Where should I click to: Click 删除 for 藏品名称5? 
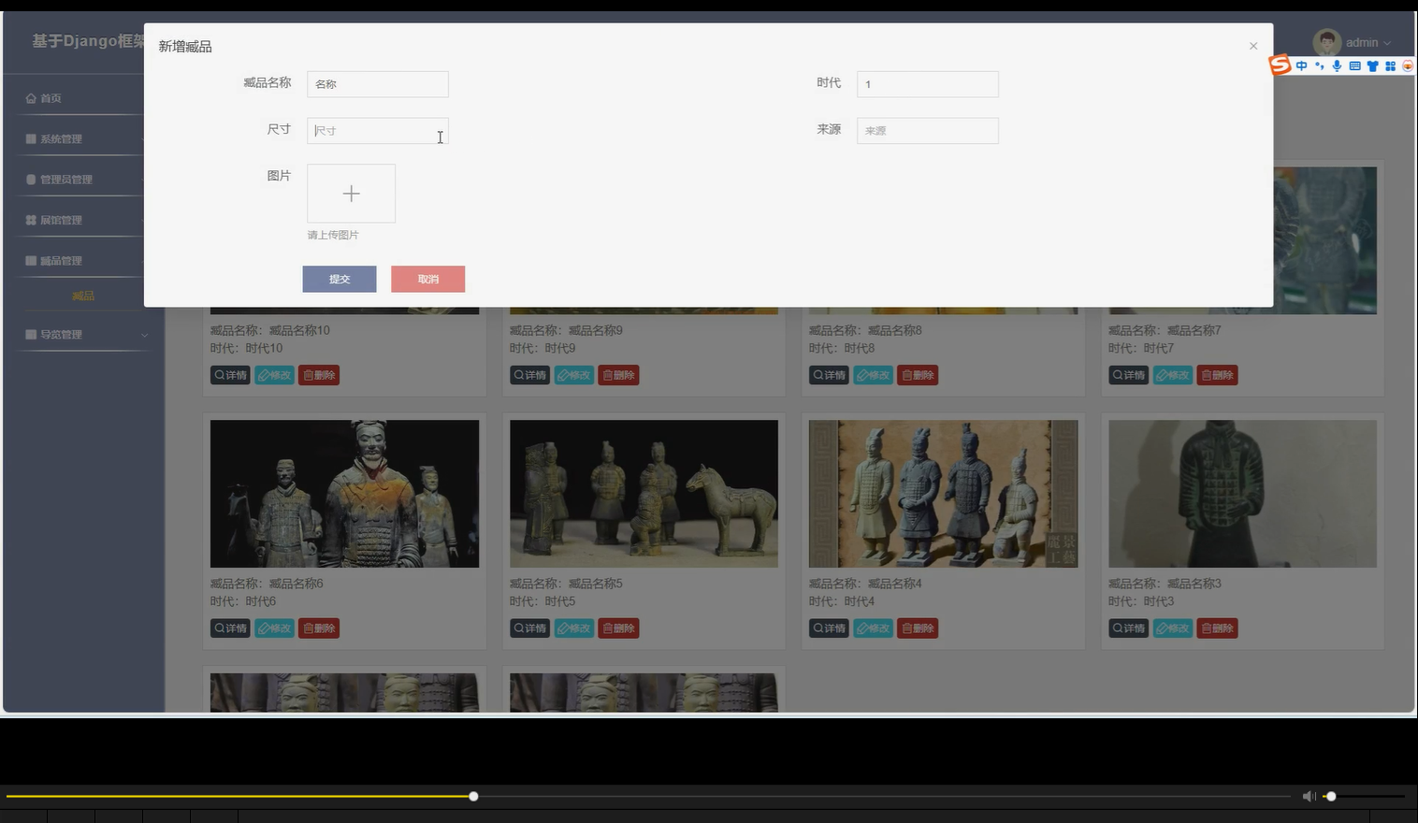[x=618, y=628]
